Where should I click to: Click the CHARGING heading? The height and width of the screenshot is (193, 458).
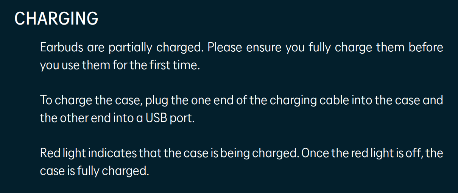56,19
